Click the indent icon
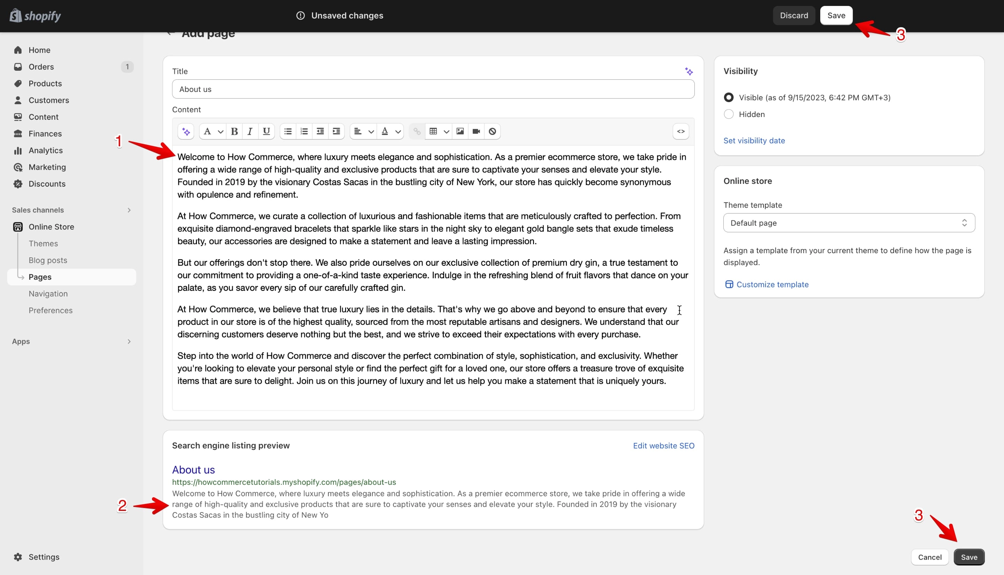The width and height of the screenshot is (1004, 575). click(x=336, y=132)
